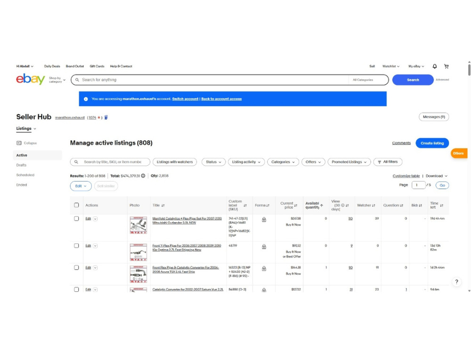This screenshot has height=353, width=471.
Task: Click the Create listing button
Action: 432,143
